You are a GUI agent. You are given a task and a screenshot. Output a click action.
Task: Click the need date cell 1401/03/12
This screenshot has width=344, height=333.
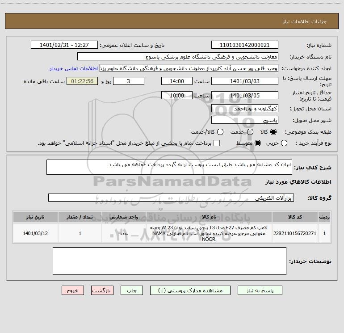[x=35, y=233]
